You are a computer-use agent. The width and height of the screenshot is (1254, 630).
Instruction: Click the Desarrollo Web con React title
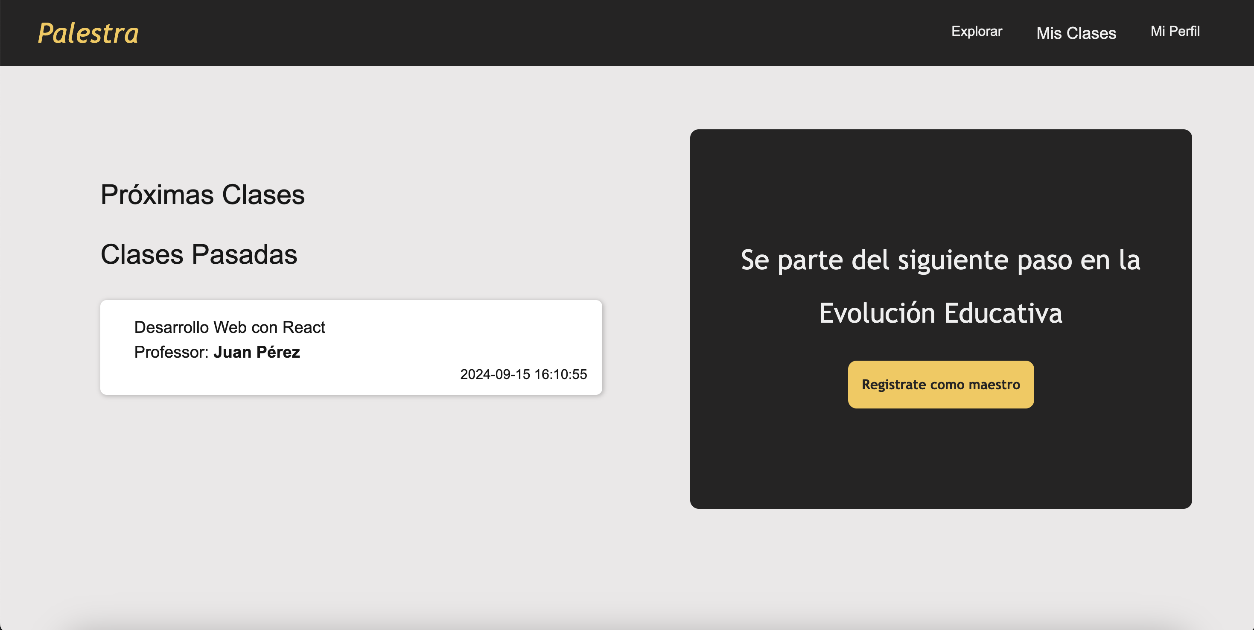tap(229, 327)
